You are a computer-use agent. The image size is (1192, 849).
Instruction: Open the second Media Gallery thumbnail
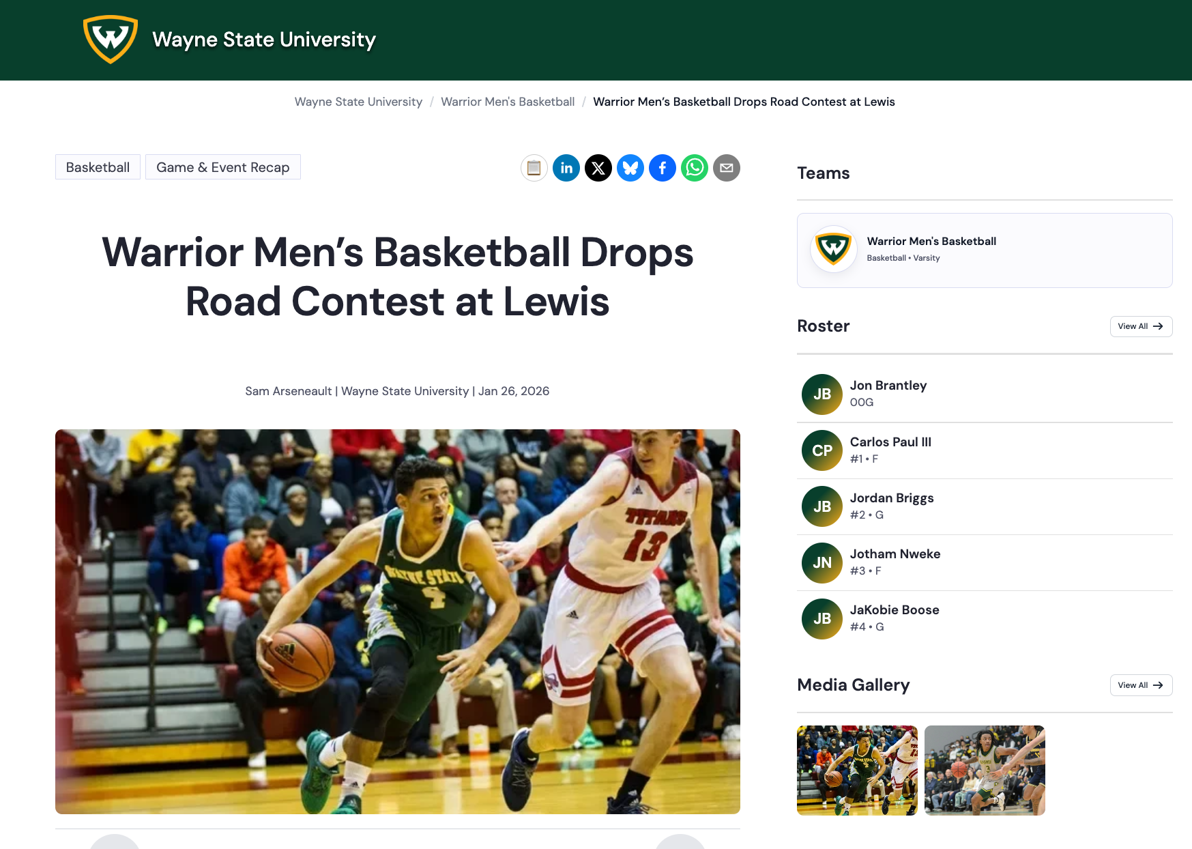coord(985,770)
